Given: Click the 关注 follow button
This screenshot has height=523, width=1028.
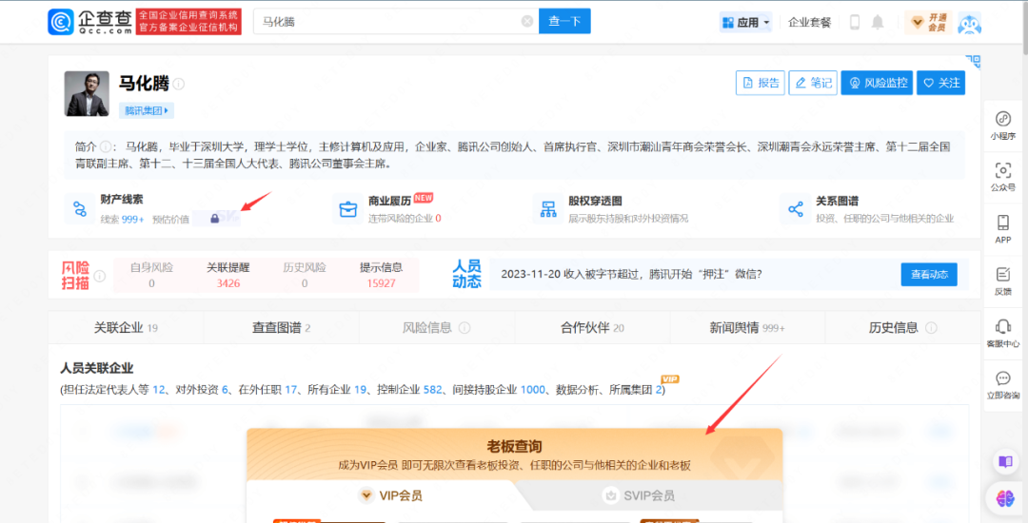Looking at the screenshot, I should tap(940, 83).
